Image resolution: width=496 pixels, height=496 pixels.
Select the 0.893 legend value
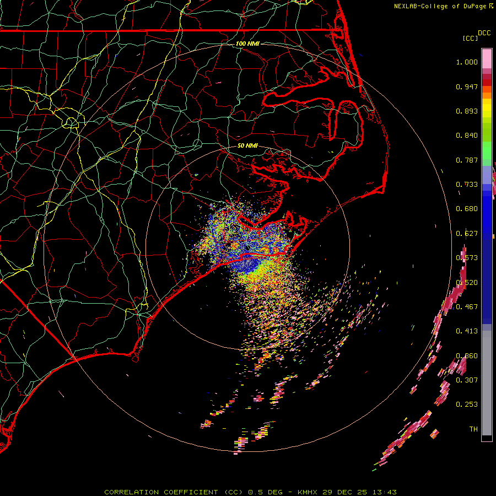[467, 111]
